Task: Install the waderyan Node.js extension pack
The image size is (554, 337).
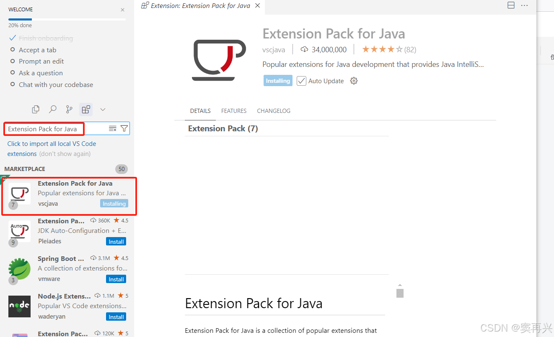Action: pyautogui.click(x=116, y=317)
